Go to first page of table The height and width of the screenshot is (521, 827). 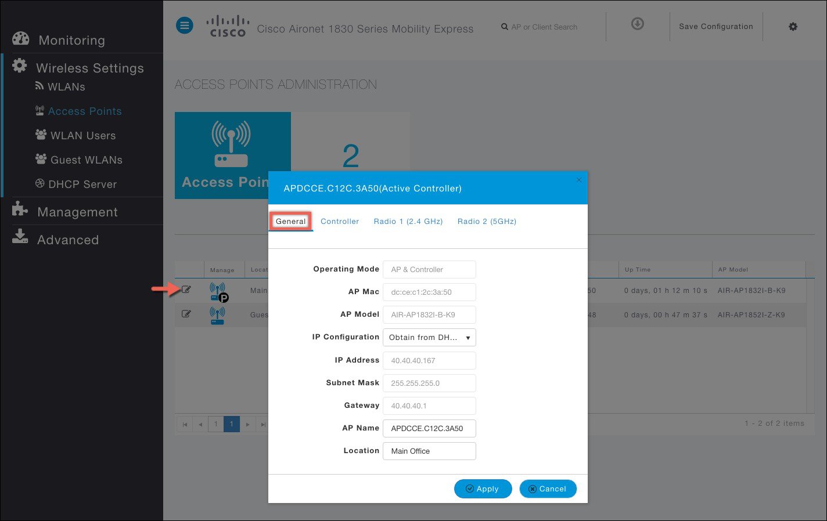click(x=185, y=425)
